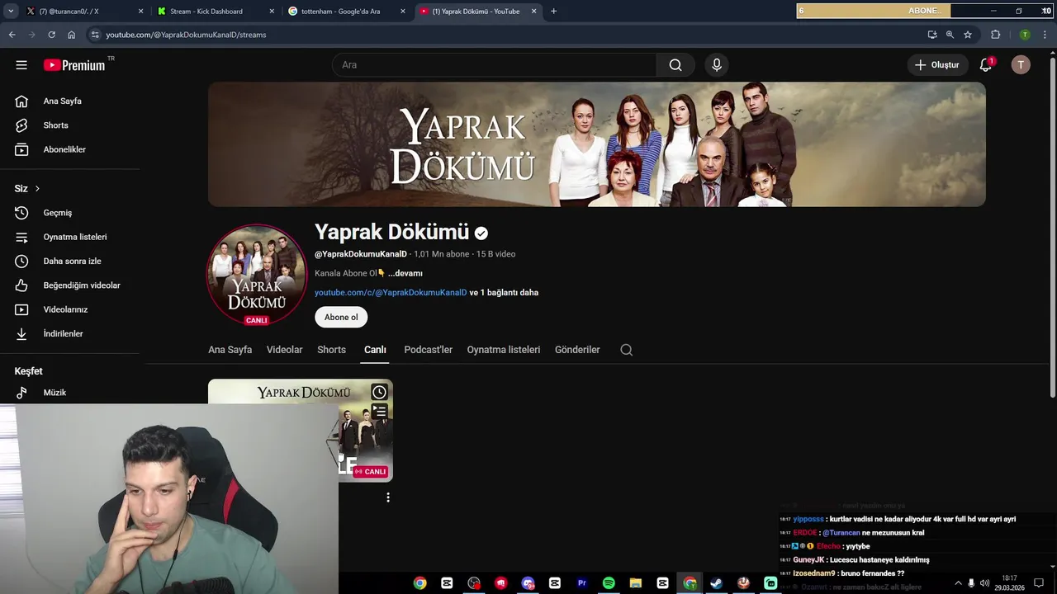Open Chrome zoom magnifier in address bar
1057x594 pixels.
pyautogui.click(x=950, y=35)
